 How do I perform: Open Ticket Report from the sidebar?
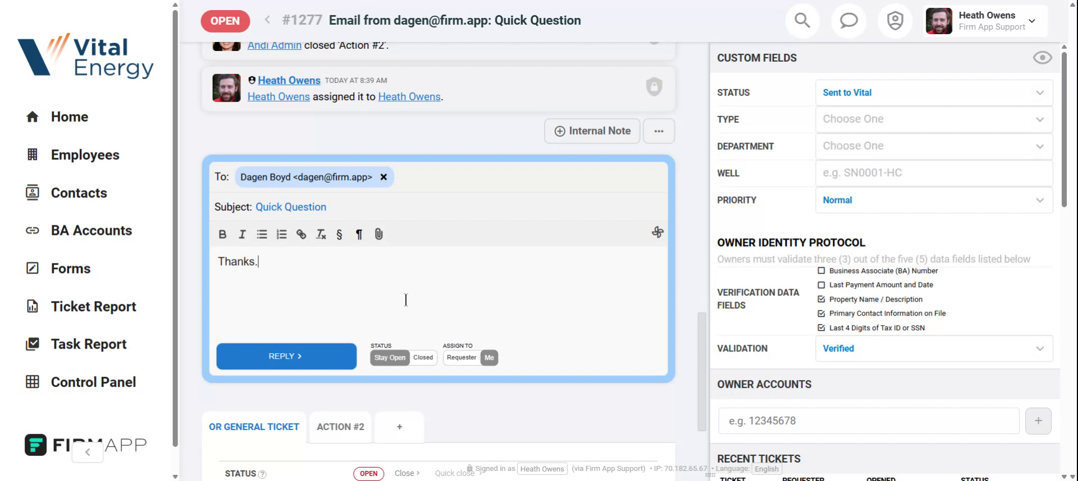(93, 307)
